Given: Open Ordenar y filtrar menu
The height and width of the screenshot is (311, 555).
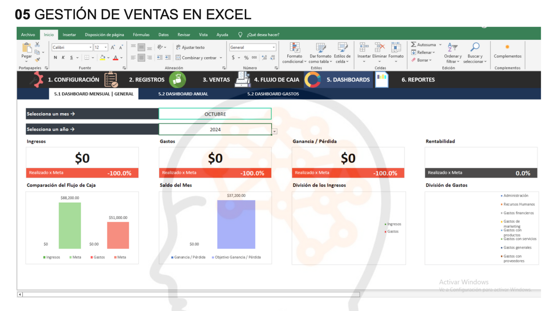Looking at the screenshot, I should pyautogui.click(x=453, y=53).
